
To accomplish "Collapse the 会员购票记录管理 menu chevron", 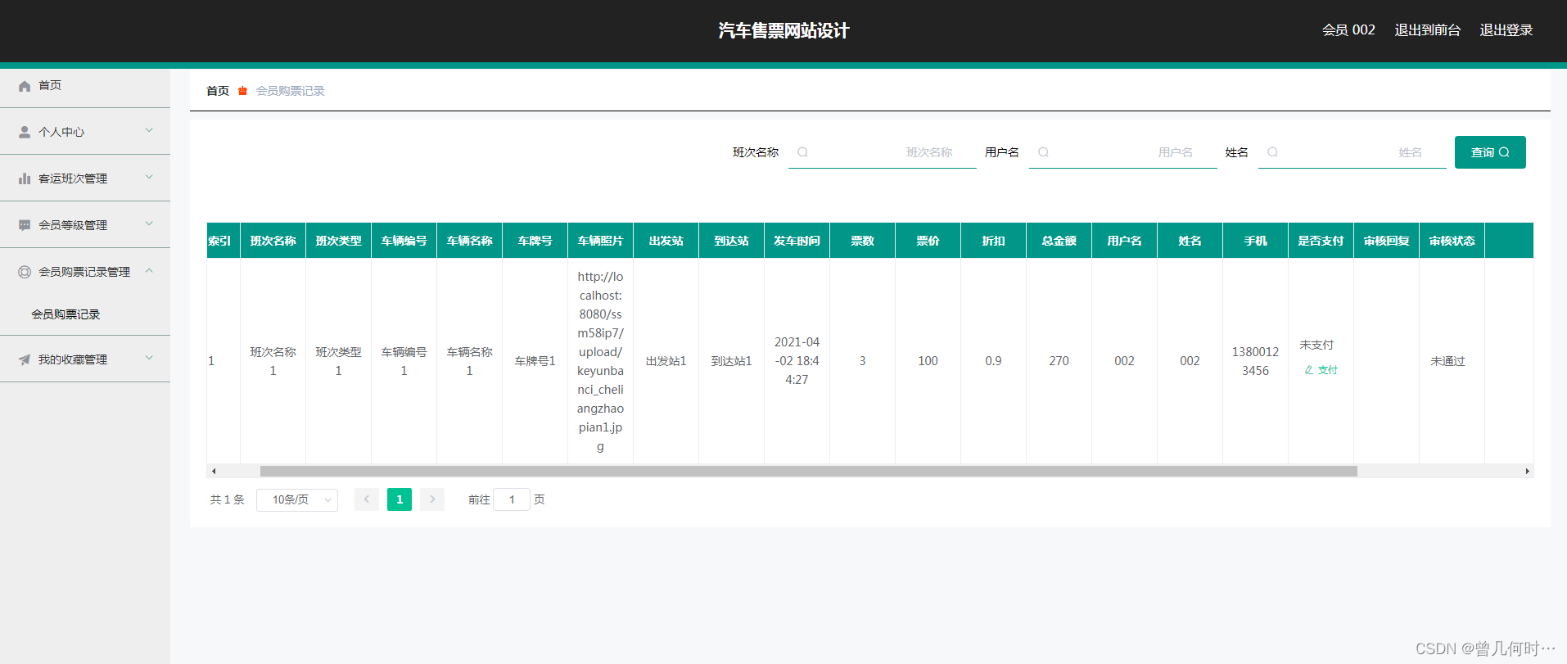I will 149,270.
